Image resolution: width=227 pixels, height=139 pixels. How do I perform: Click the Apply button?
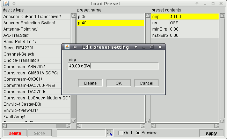pos(211,133)
